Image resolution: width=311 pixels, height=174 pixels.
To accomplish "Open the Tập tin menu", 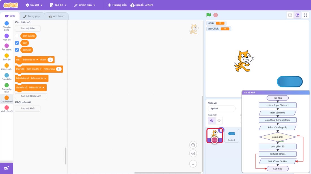I will coord(58,5).
